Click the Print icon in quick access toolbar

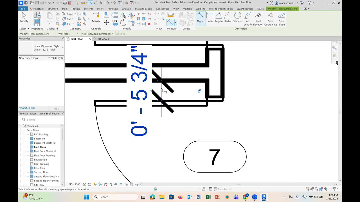coord(65,3)
